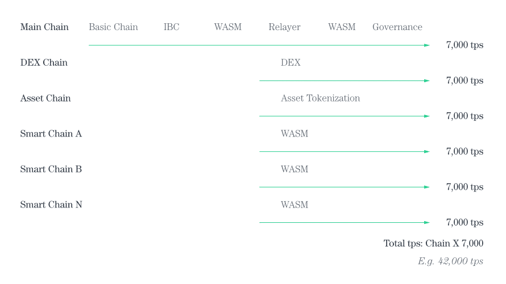
Task: Click the E.g. 42,000 tps note
Action: pos(450,261)
